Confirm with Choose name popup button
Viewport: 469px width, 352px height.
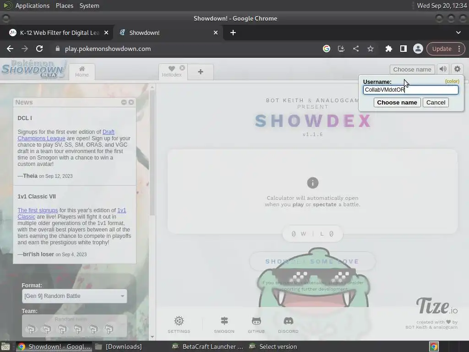397,102
